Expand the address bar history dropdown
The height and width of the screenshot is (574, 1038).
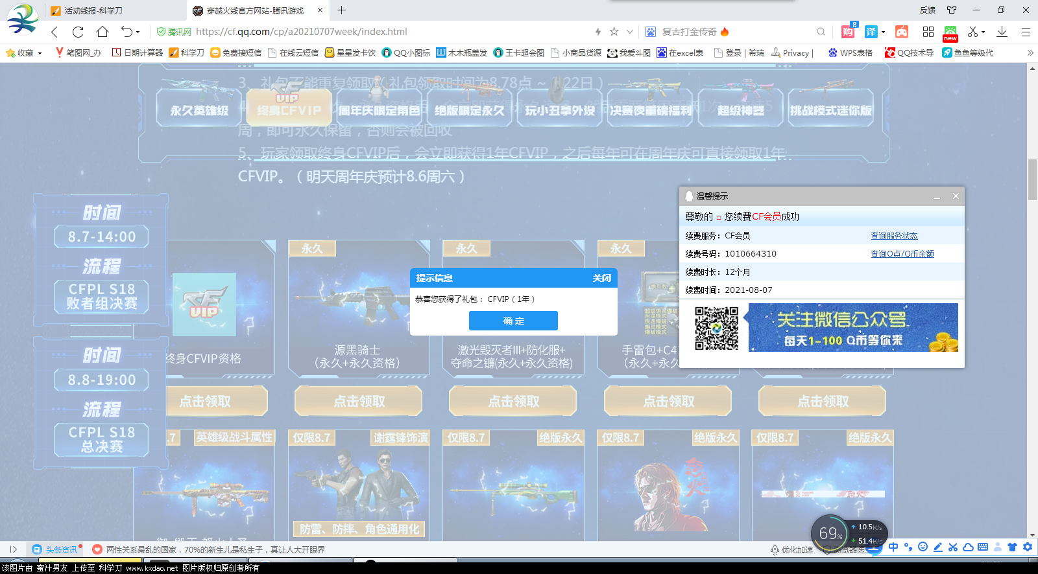(629, 32)
